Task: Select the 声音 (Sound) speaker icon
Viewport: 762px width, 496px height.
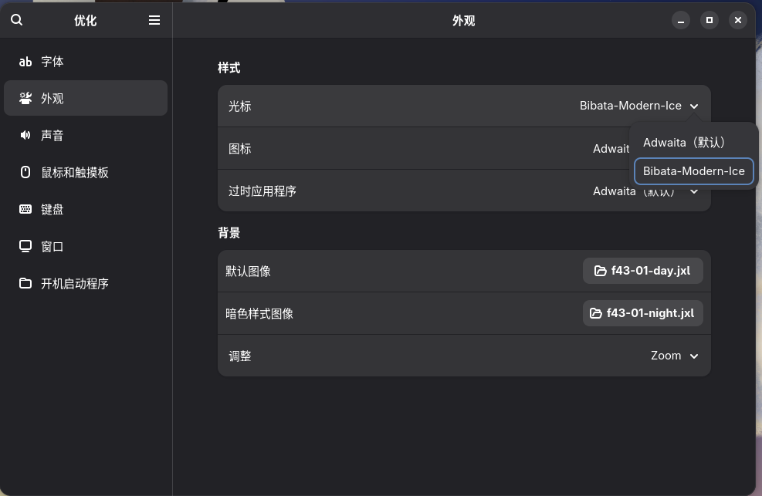Action: [x=24, y=135]
